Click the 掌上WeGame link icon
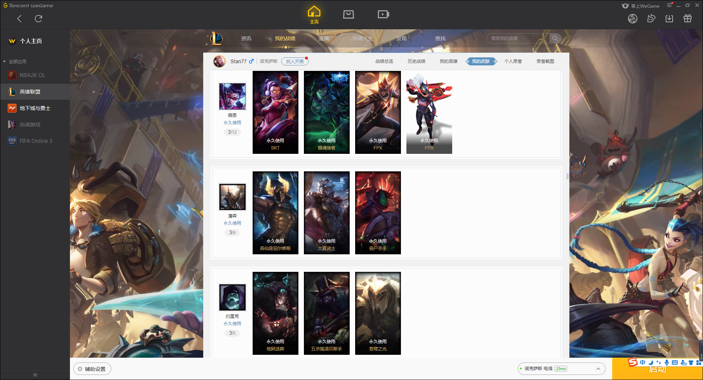This screenshot has height=380, width=703. pos(640,6)
